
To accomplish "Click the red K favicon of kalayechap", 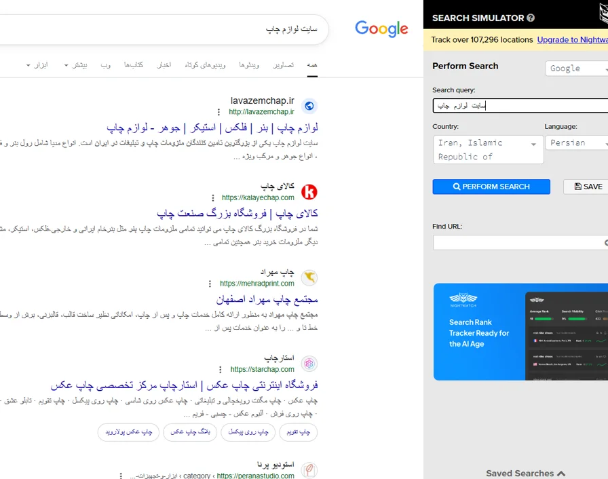I will pos(309,192).
